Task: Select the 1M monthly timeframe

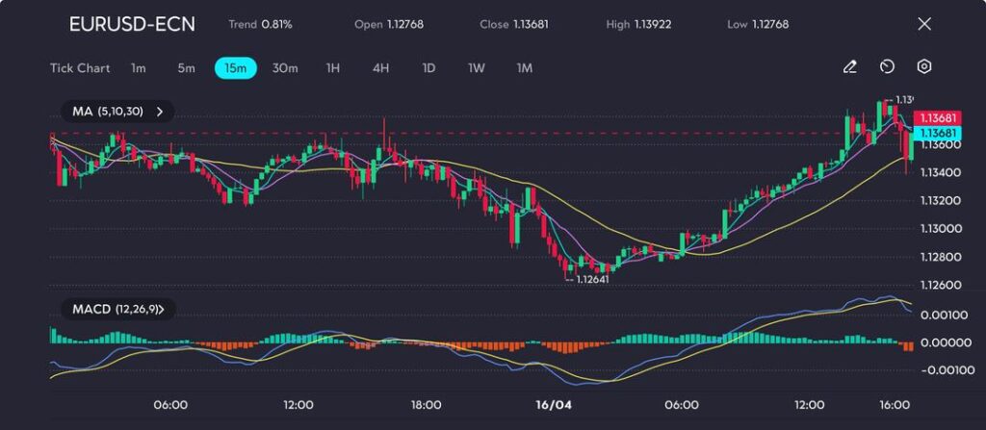Action: [524, 68]
